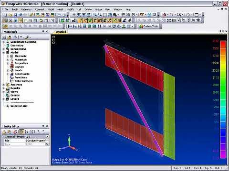Viewport: 229px width, 171px height.
Task: Save the model with floppy disk icon
Action: coord(15,15)
